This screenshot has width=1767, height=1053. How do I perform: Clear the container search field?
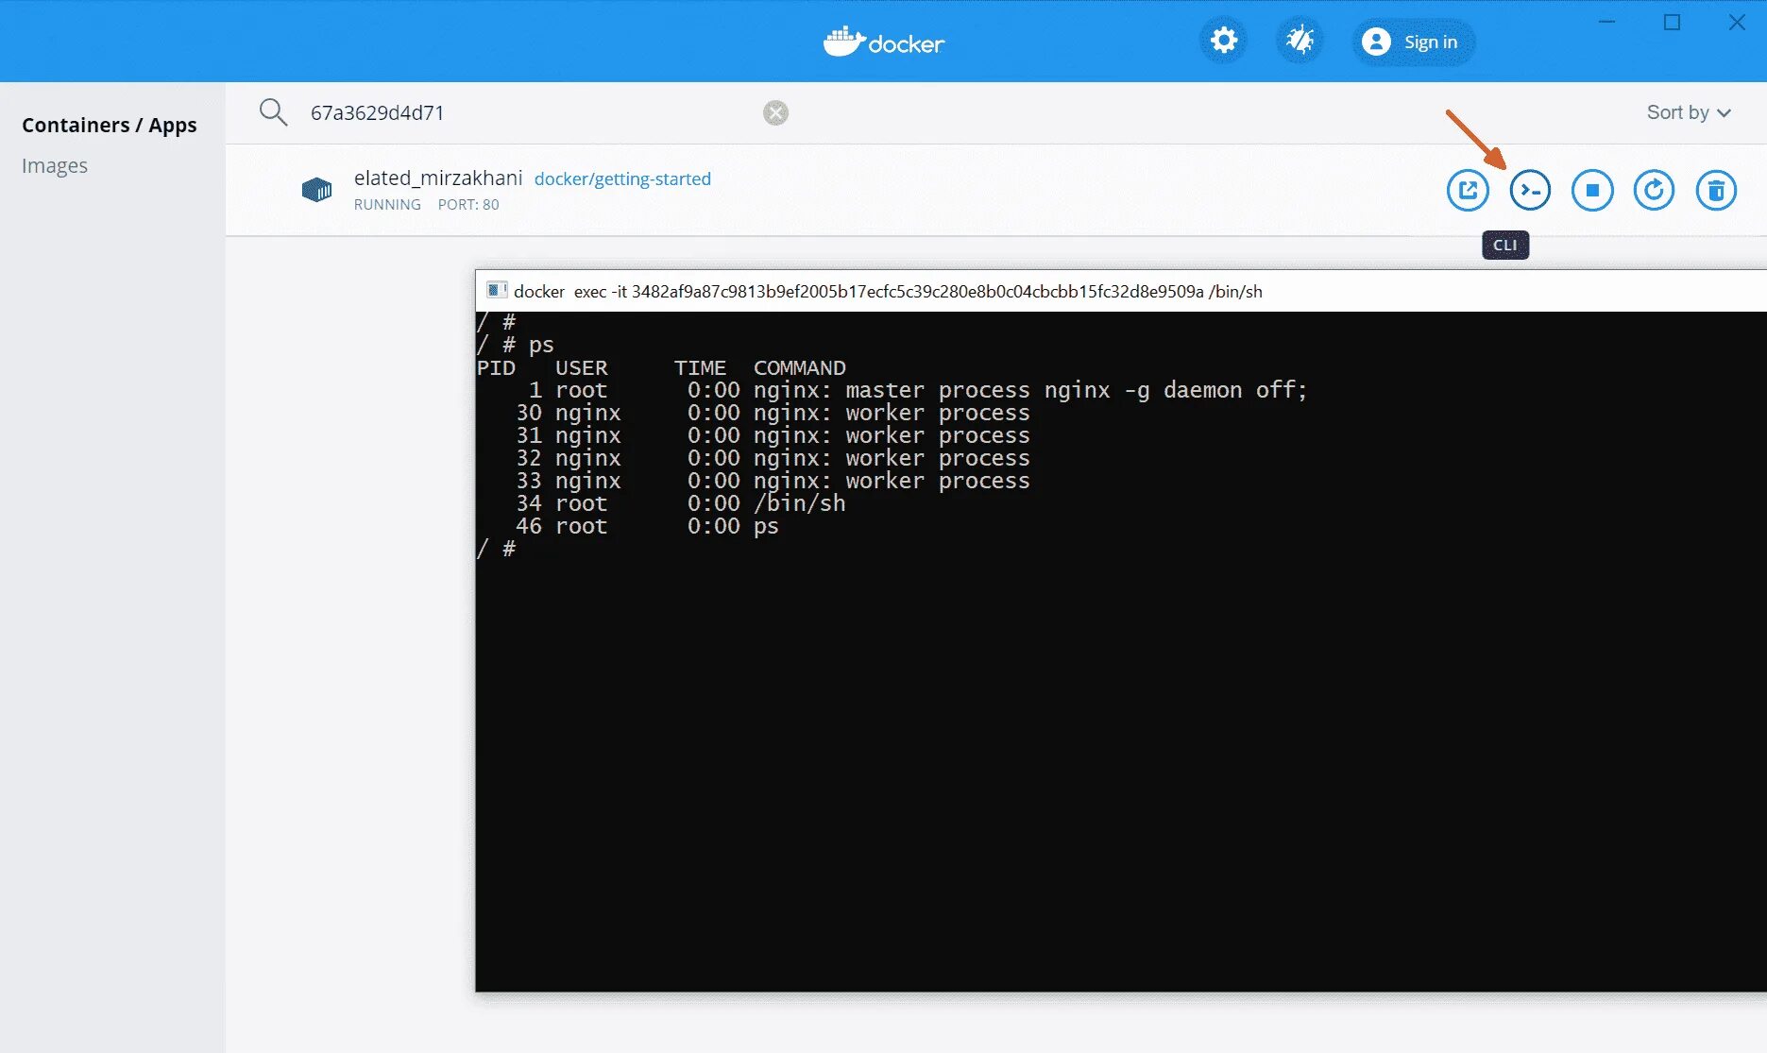[x=775, y=112]
